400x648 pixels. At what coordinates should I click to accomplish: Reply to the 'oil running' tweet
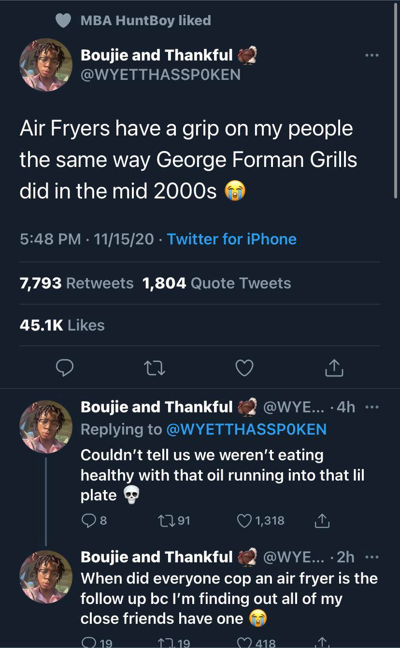coord(88,520)
